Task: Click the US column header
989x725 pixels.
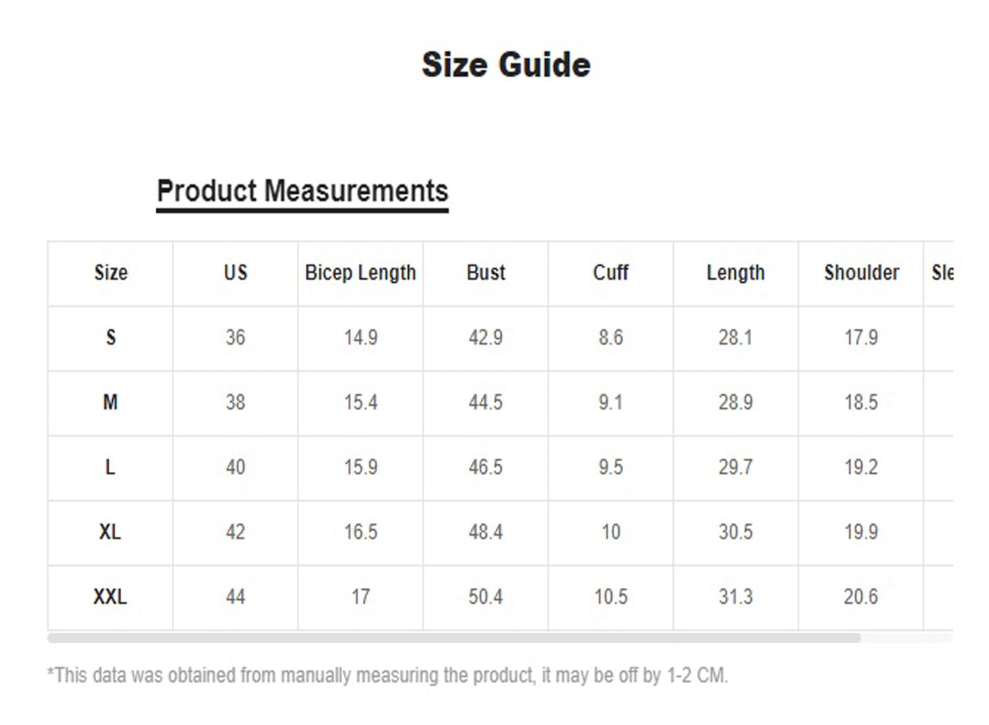Action: (235, 273)
